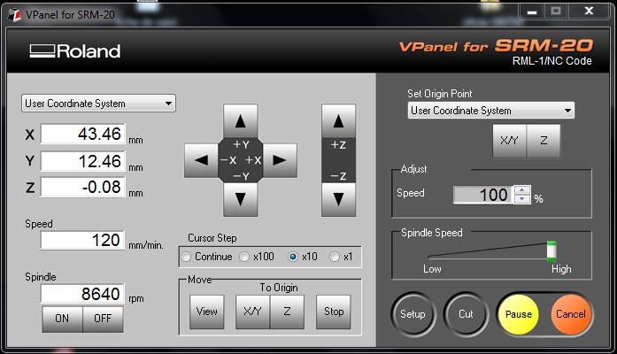The image size is (617, 354).
Task: Select the x1 cursor step option
Action: tap(341, 257)
